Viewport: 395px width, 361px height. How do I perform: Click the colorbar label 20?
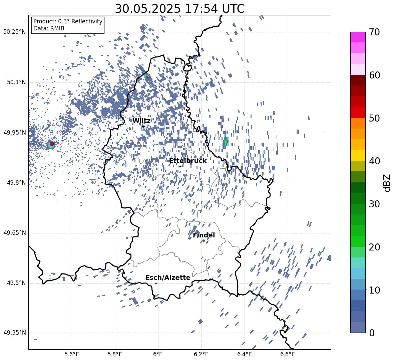[374, 247]
